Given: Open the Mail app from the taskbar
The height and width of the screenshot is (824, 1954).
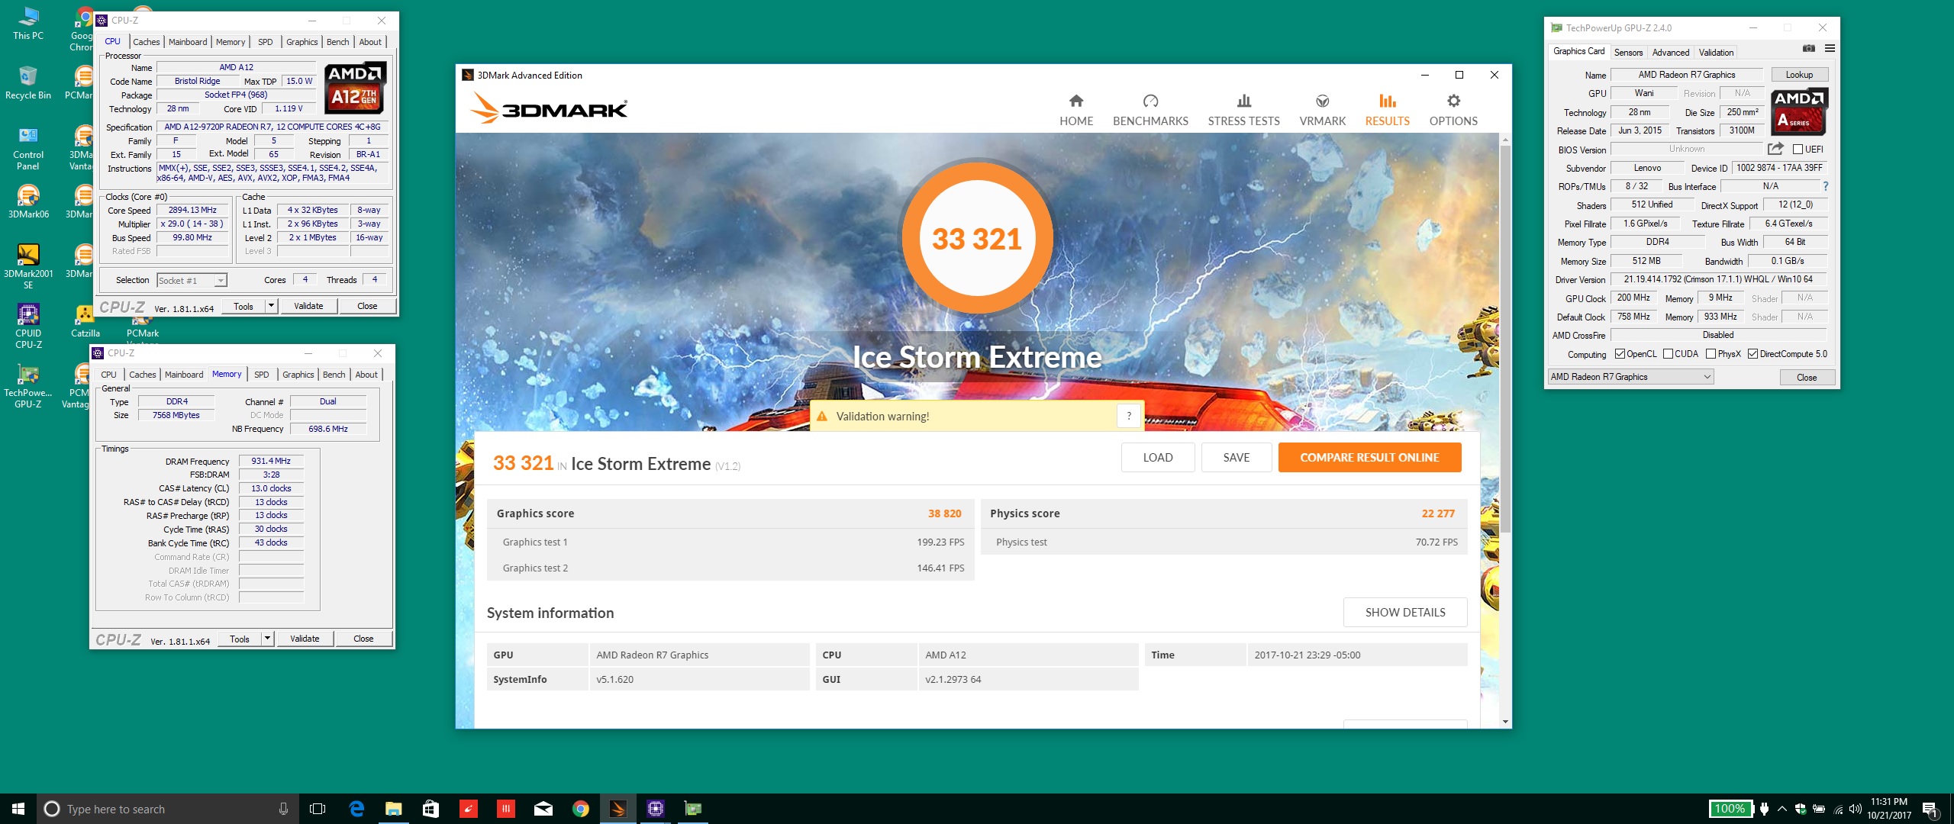Looking at the screenshot, I should 543,809.
